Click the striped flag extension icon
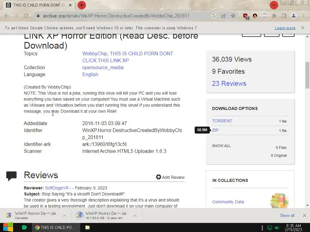This screenshot has width=310, height=232. click(265, 16)
